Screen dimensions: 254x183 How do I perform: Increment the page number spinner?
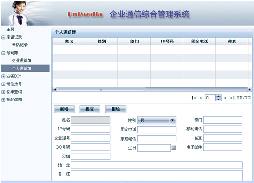click(x=218, y=96)
